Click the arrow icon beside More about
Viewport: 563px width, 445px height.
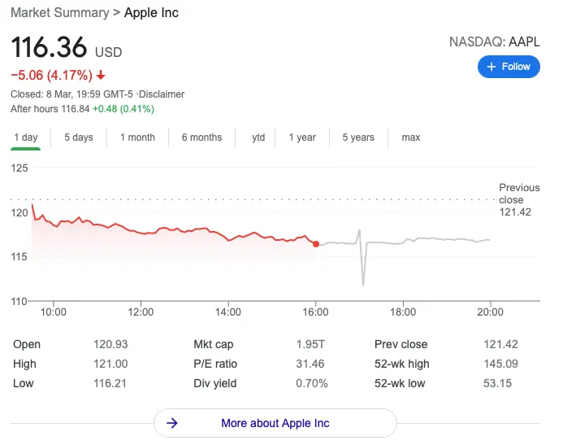pyautogui.click(x=172, y=423)
